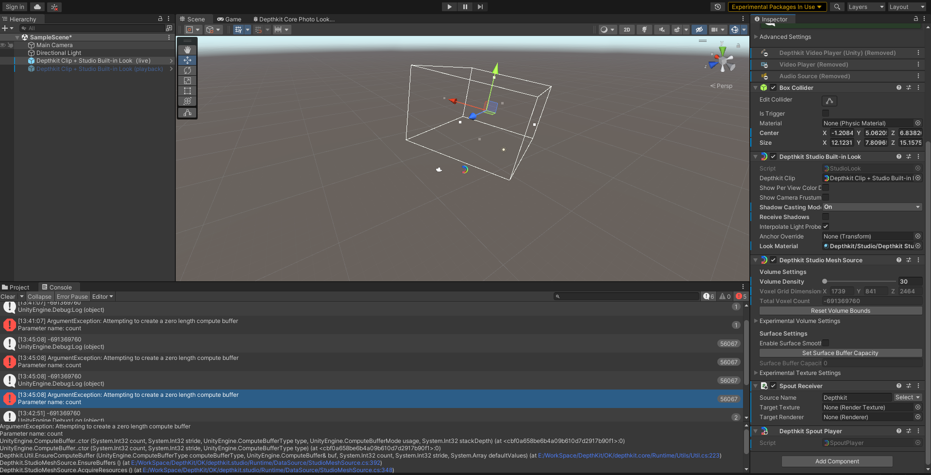
Task: Adjust the Volume Density slider
Action: pyautogui.click(x=825, y=282)
